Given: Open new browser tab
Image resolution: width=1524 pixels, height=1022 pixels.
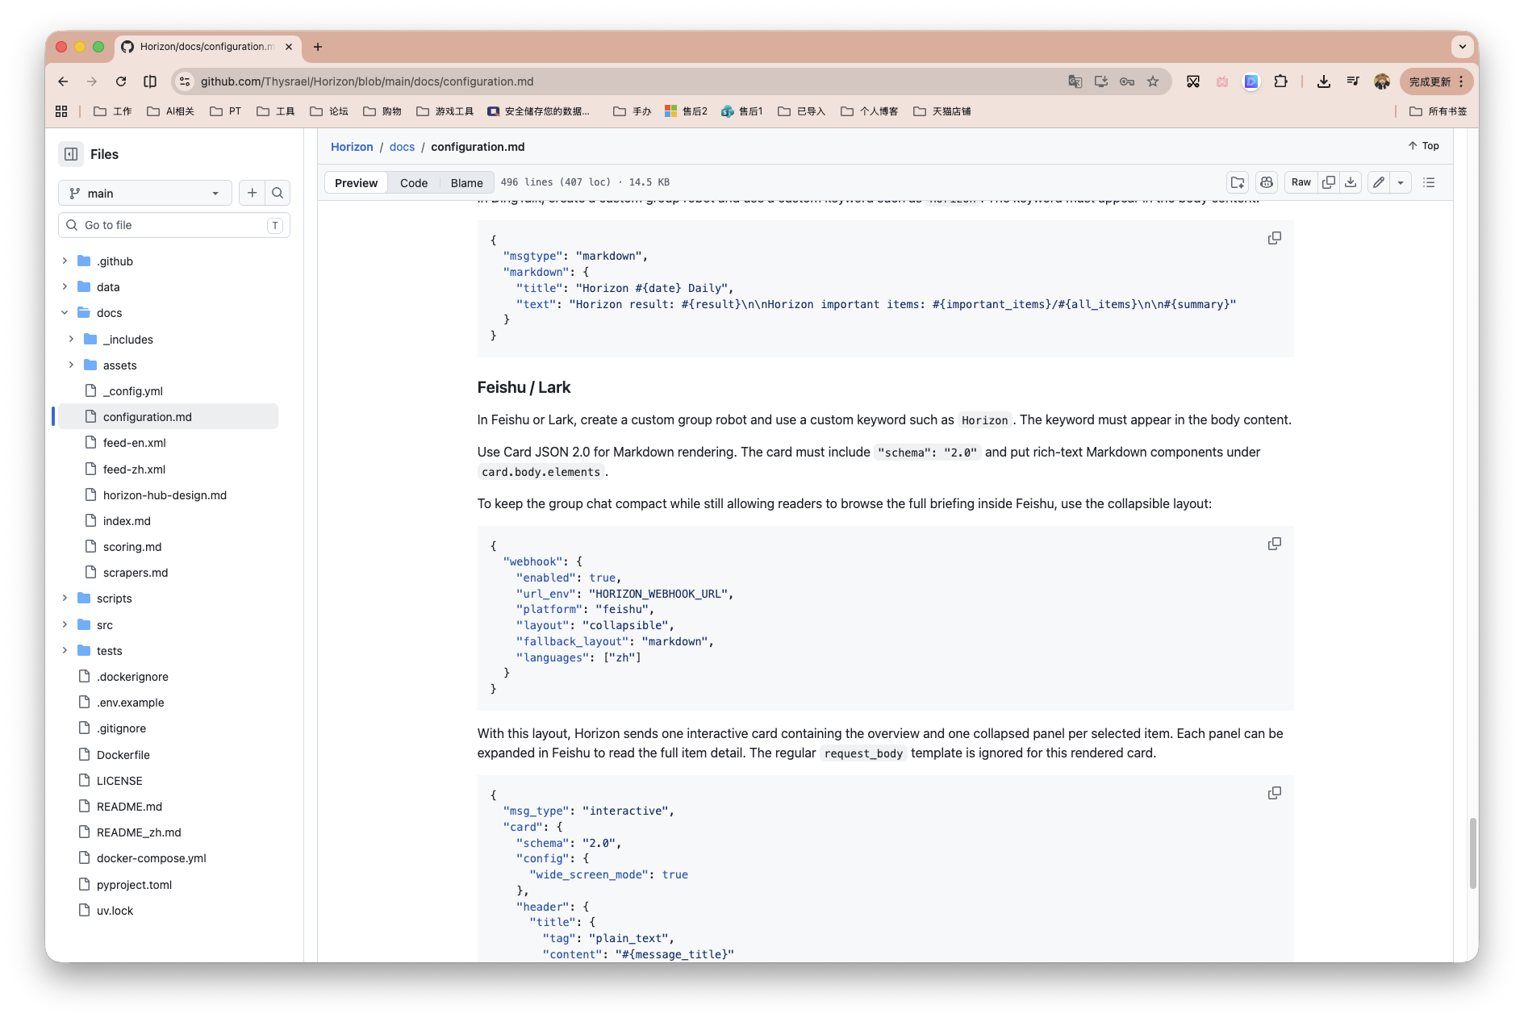Looking at the screenshot, I should point(318,47).
